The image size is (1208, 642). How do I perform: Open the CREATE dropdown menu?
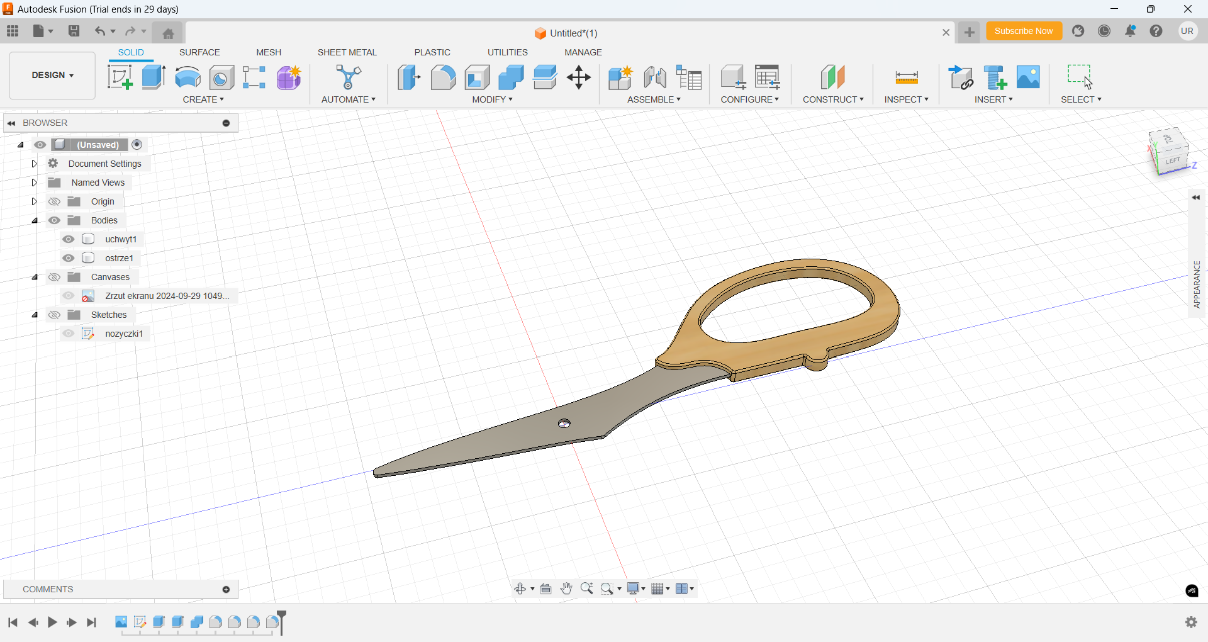coord(203,99)
